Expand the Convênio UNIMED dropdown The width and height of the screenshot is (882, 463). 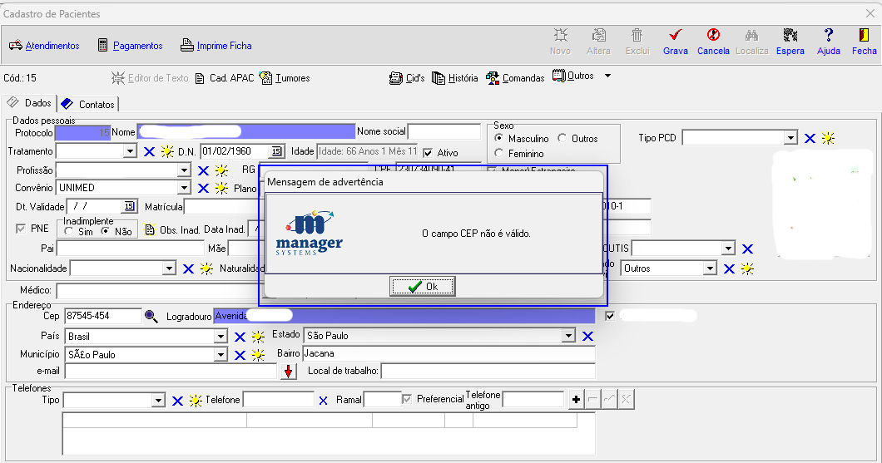coord(184,188)
